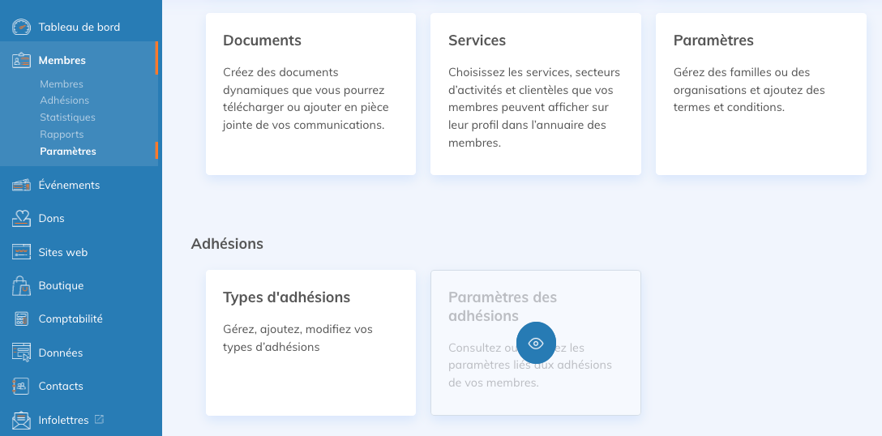Open Événements via its ticket icon
882x436 pixels.
pos(22,186)
